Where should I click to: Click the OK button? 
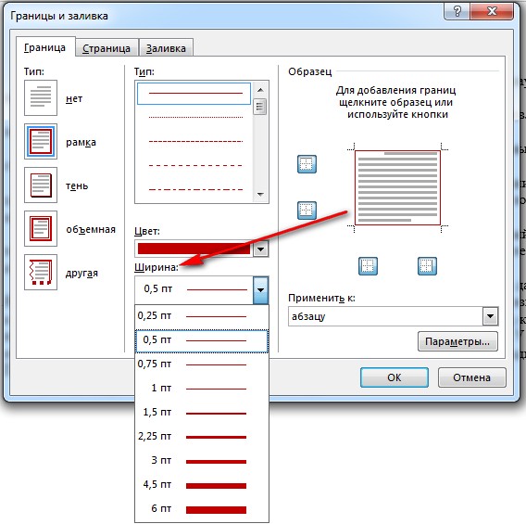[x=394, y=377]
